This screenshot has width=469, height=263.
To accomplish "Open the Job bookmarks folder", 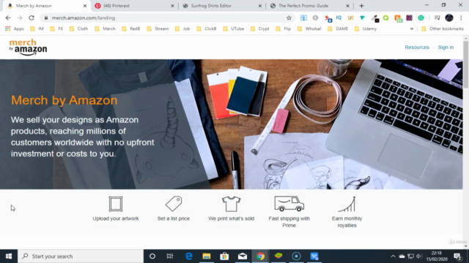I will [x=182, y=28].
